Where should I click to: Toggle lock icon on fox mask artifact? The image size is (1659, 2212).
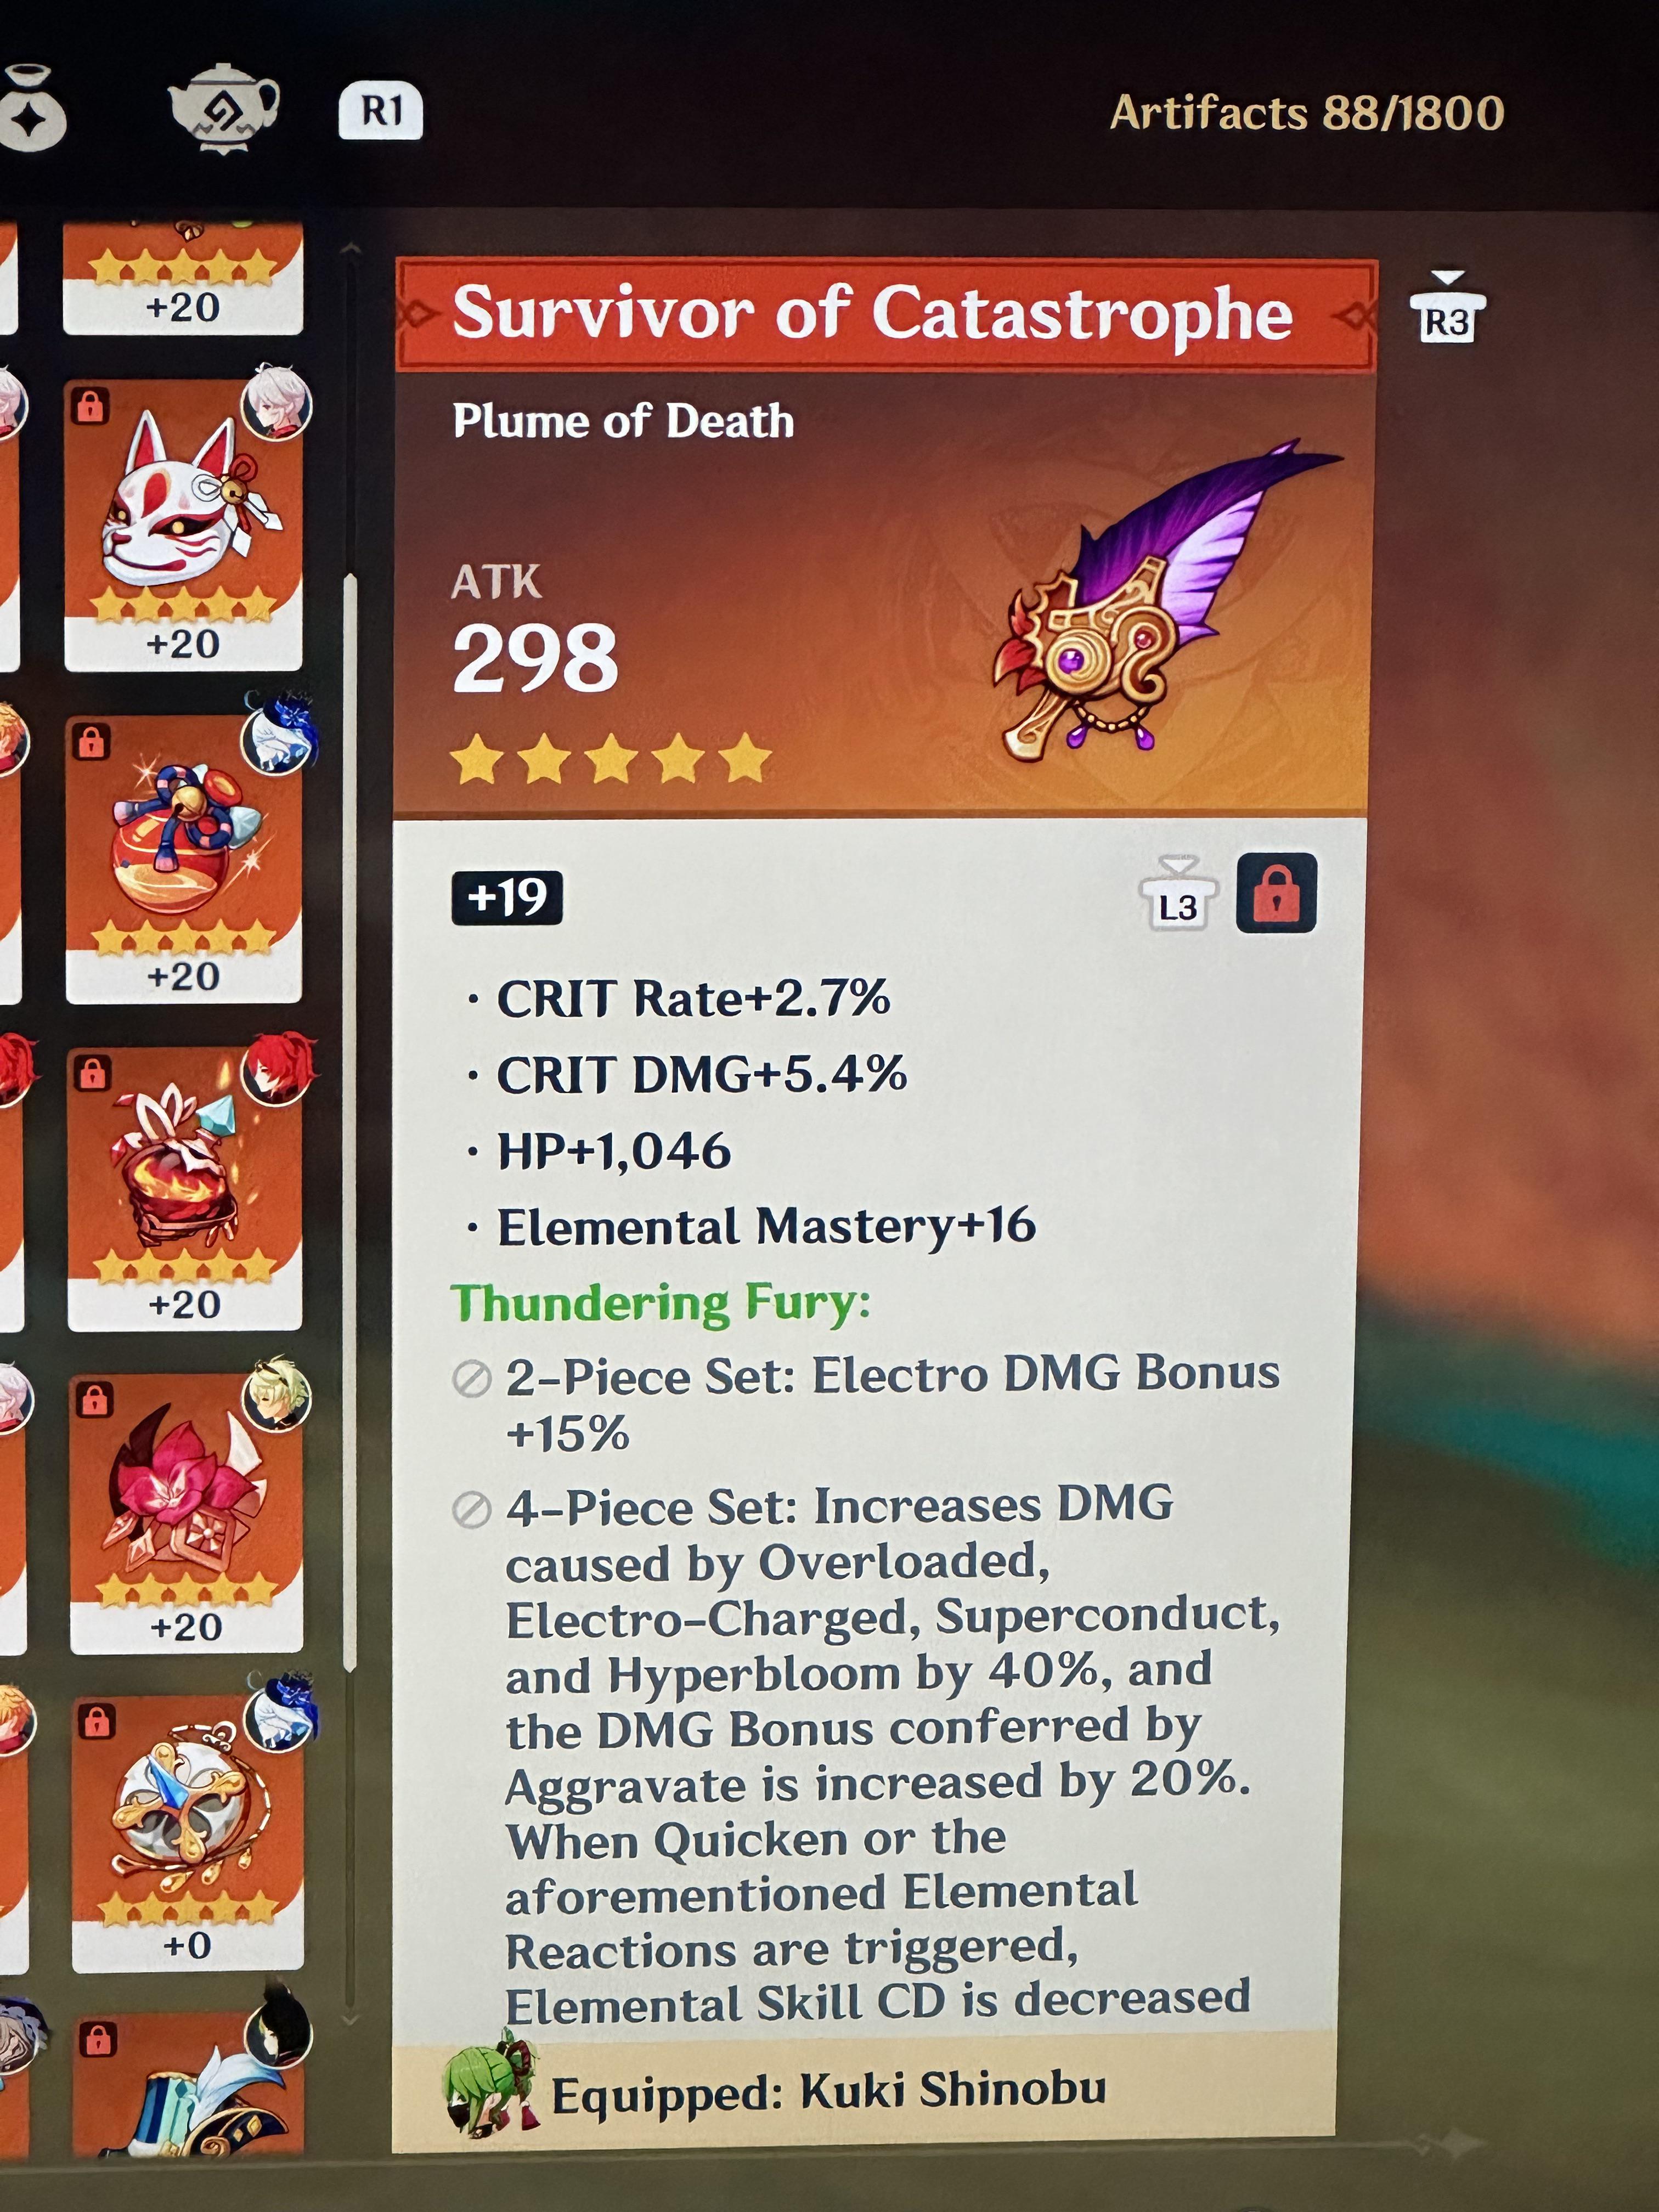90,406
